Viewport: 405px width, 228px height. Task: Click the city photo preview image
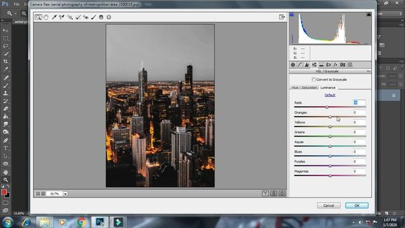click(x=160, y=106)
